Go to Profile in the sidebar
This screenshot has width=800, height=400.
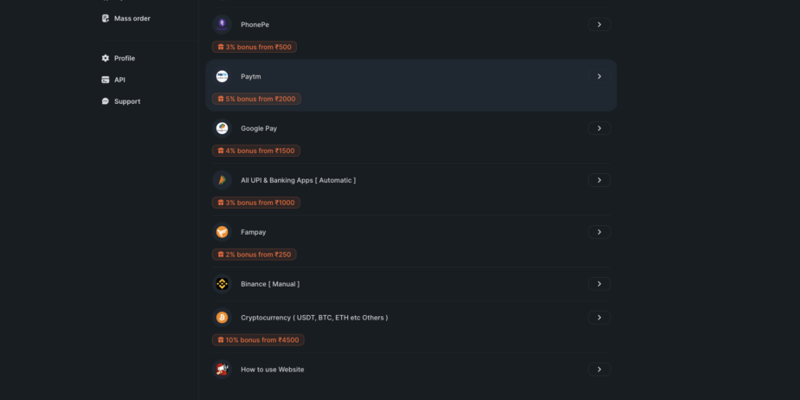pos(124,58)
